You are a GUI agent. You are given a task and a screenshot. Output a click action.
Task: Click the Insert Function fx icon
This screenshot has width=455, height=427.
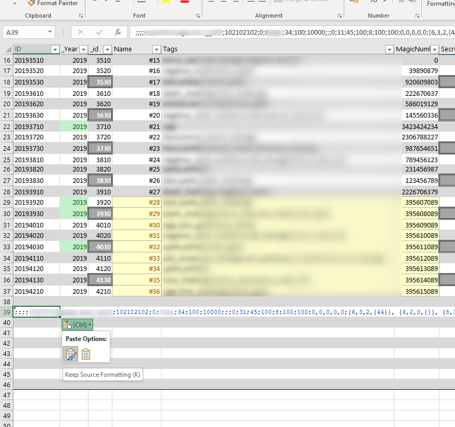[x=118, y=32]
